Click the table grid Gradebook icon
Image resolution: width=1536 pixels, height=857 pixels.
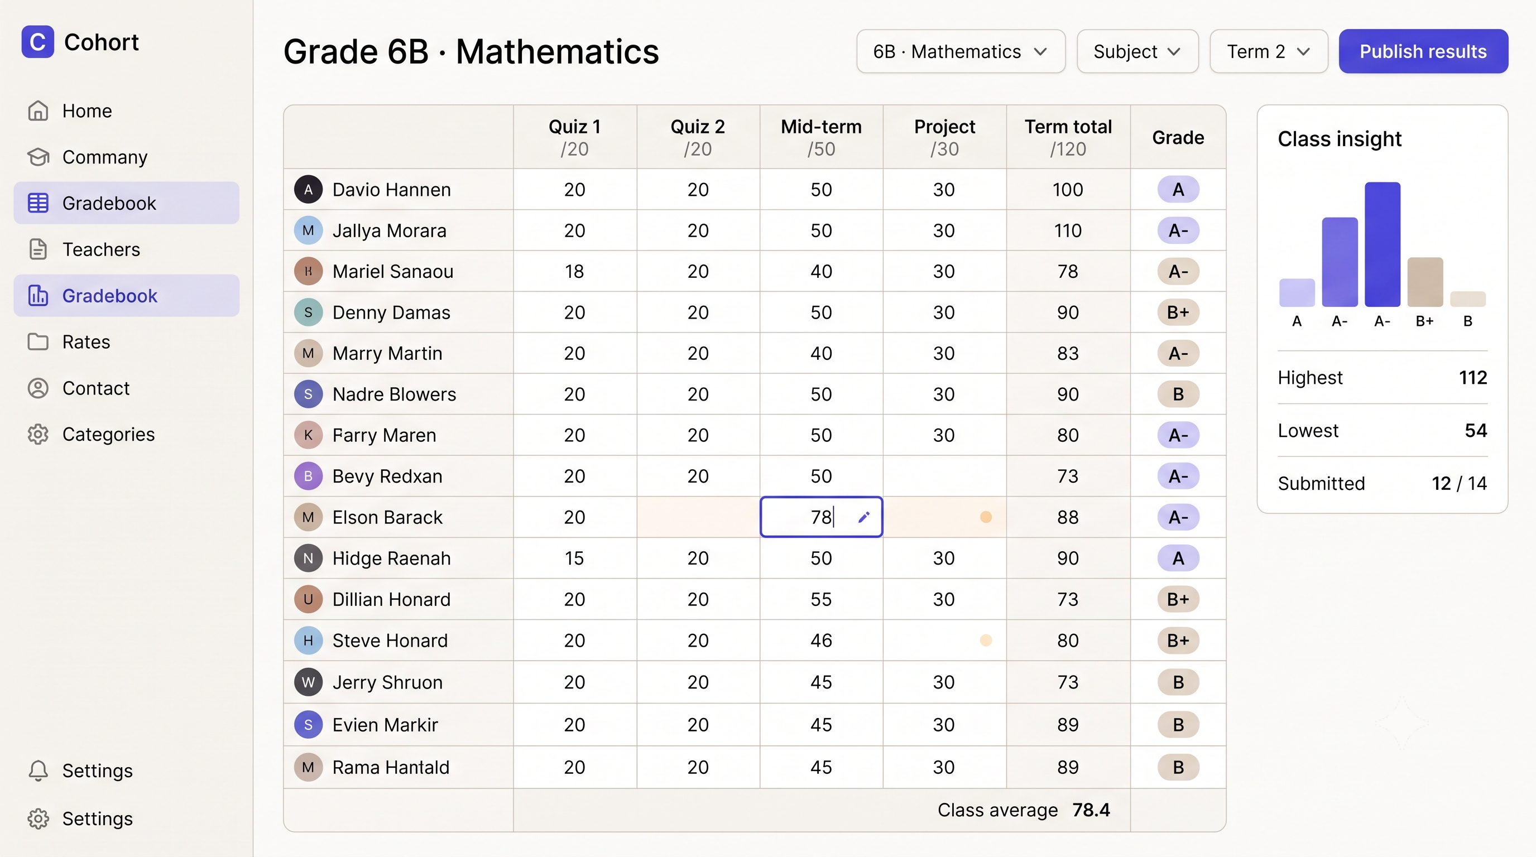pyautogui.click(x=38, y=203)
